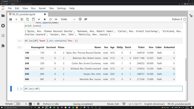This screenshot has height=109, width=194.
Task: Click the Embarked column header
Action: 169,47
